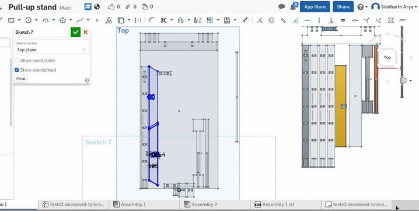Open the Use tool dropdown arrow

129,20
